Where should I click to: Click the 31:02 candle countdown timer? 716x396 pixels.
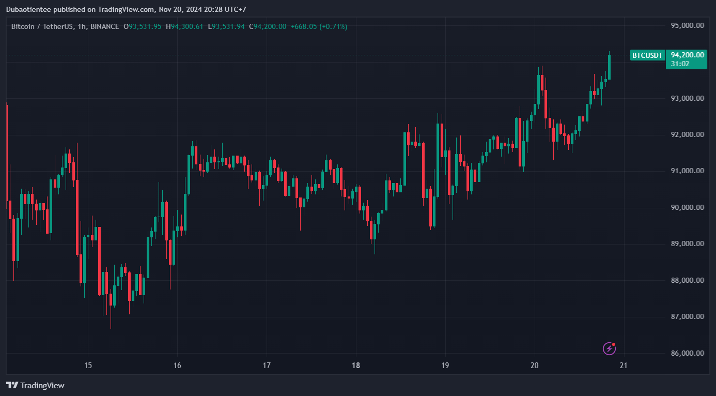pos(679,64)
